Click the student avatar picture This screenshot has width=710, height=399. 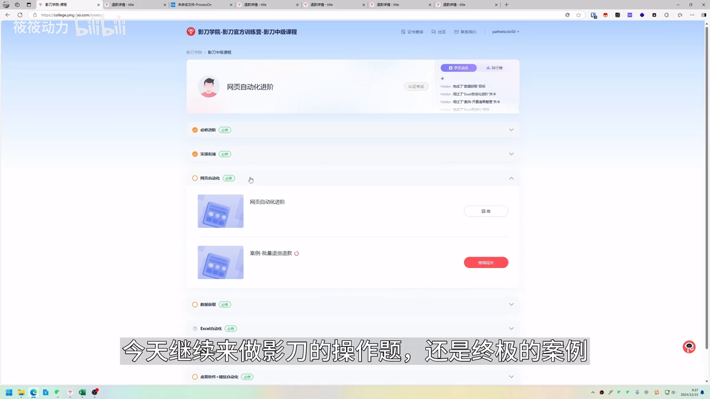[209, 86]
